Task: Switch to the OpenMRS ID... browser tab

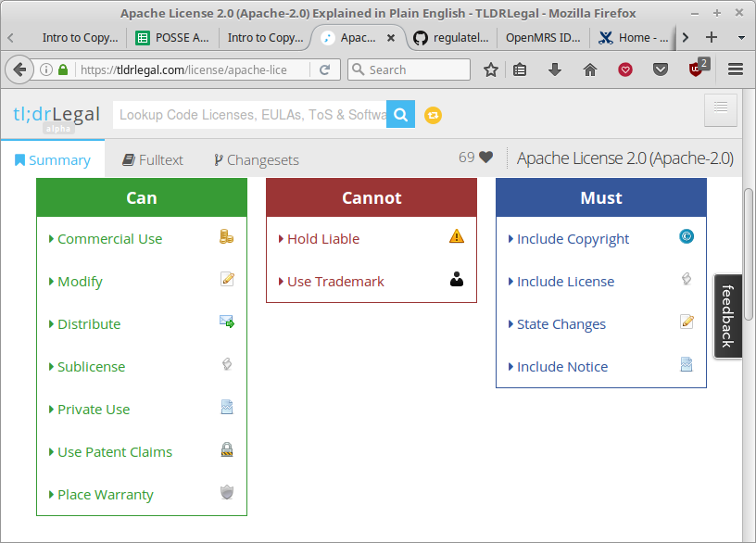Action: click(543, 38)
